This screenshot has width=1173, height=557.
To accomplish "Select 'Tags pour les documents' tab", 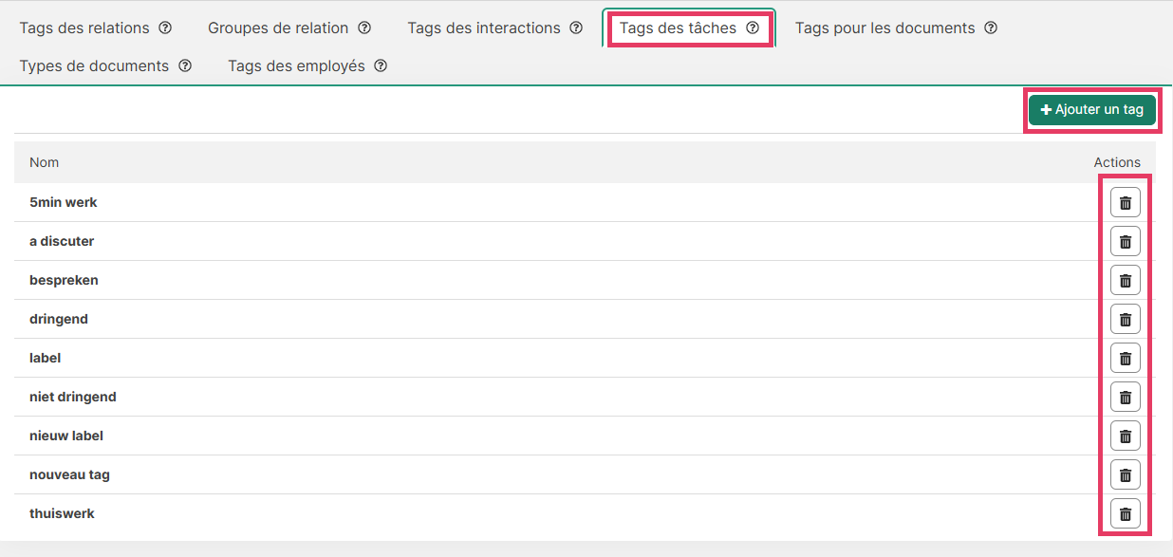I will 884,28.
